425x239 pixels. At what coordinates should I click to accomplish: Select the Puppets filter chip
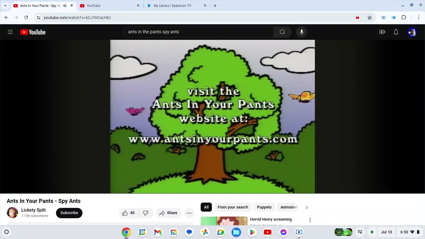(x=264, y=207)
